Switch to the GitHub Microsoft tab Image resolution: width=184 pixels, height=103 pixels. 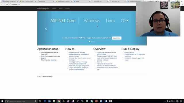coord(46,1)
